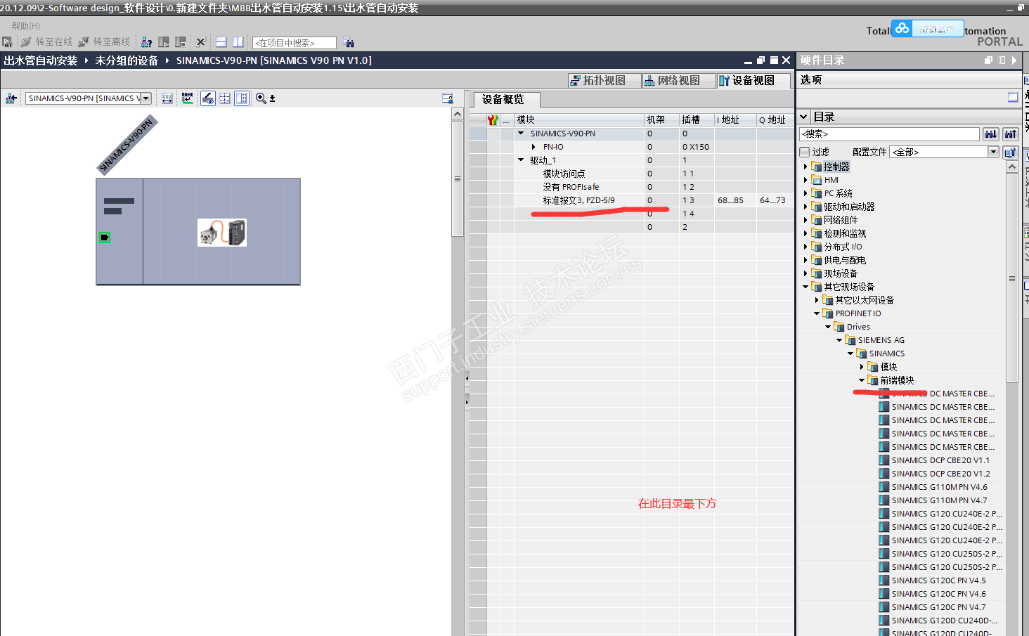Click the SINAMICS DCP CBE20 V1.1 module icon
The image size is (1029, 636).
click(884, 460)
